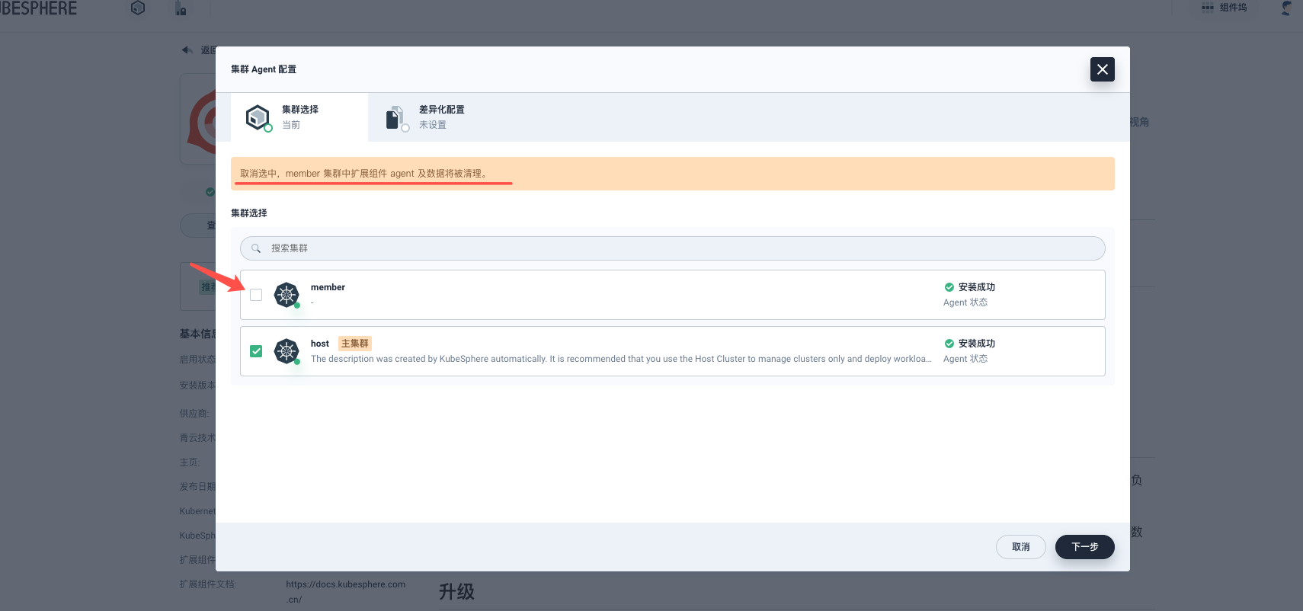The image size is (1303, 611).
Task: Open docs.kubesphere.com documentation link
Action: (x=345, y=584)
